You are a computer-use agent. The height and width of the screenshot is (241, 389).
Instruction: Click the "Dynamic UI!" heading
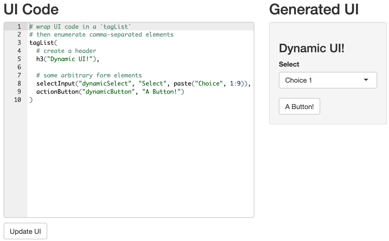tap(311, 49)
